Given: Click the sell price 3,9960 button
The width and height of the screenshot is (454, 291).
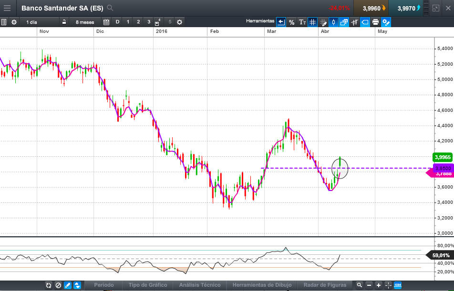Looking at the screenshot, I should (x=371, y=8).
